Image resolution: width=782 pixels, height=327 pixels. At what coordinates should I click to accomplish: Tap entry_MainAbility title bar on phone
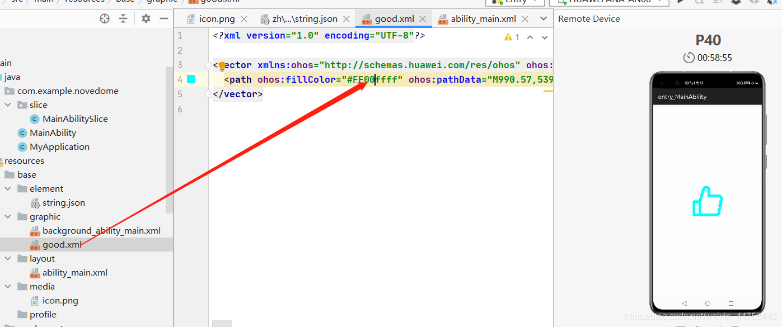[708, 97]
